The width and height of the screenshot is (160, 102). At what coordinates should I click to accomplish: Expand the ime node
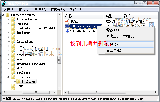point(8,59)
